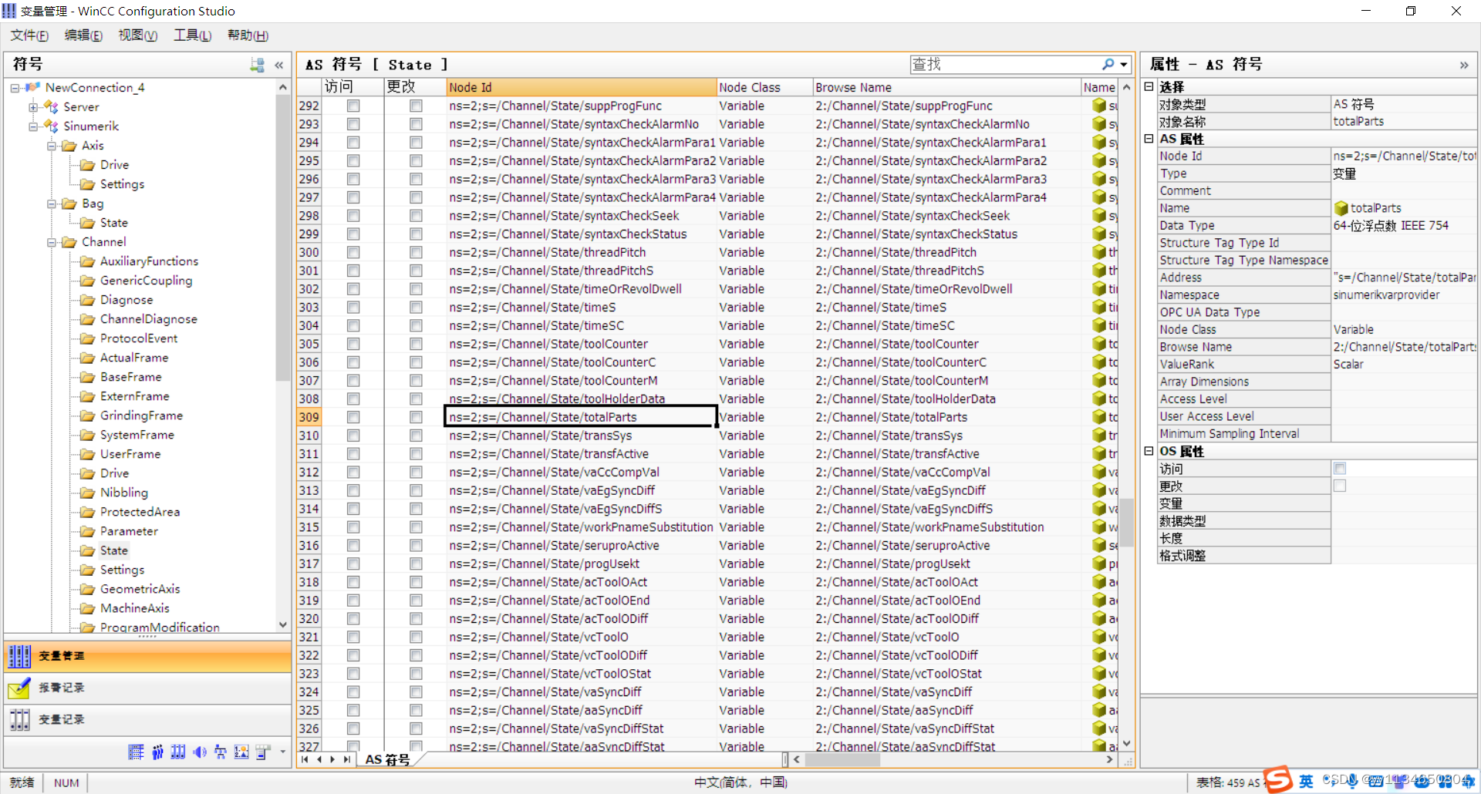Viewport: 1481px width, 794px height.
Task: Jump to first sheet tab arrow
Action: [305, 759]
